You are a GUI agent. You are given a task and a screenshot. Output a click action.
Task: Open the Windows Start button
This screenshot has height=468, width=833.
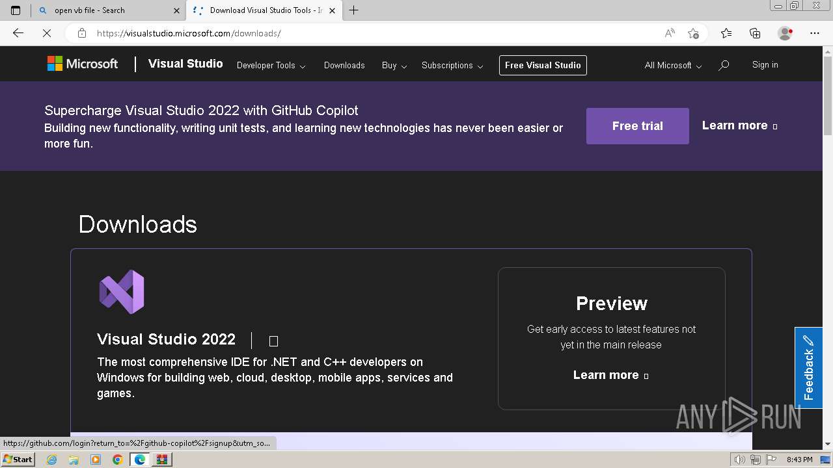pyautogui.click(x=18, y=459)
